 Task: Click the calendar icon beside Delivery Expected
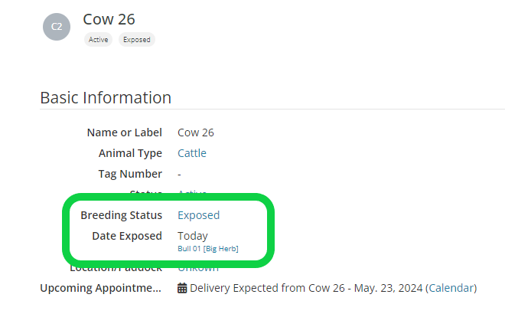tap(182, 288)
